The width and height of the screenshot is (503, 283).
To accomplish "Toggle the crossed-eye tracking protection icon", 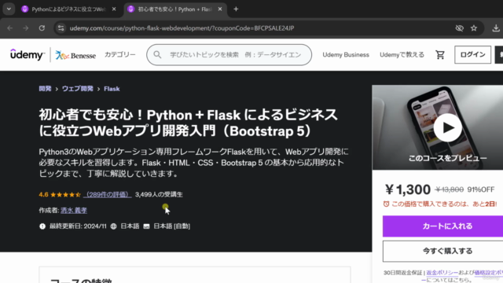I will [459, 28].
